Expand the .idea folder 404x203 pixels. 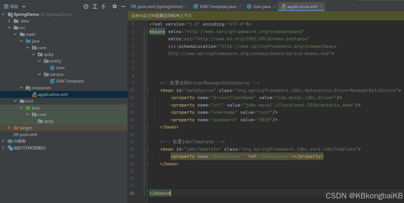click(x=9, y=21)
